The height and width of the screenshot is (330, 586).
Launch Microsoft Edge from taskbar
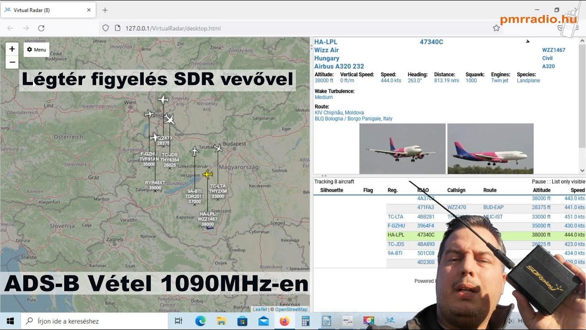(x=201, y=321)
